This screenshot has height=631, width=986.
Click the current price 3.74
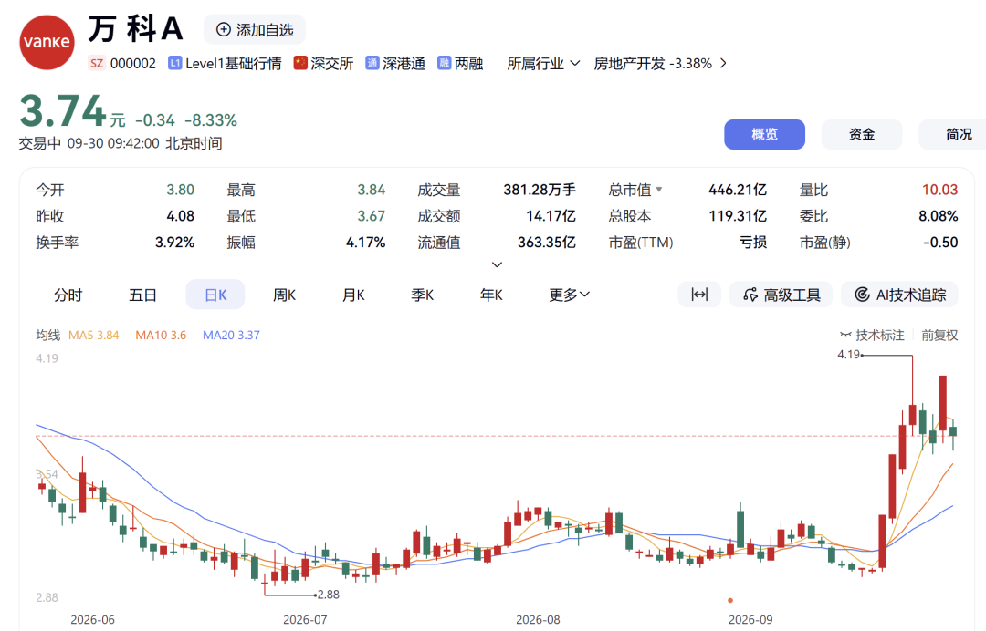coord(62,111)
